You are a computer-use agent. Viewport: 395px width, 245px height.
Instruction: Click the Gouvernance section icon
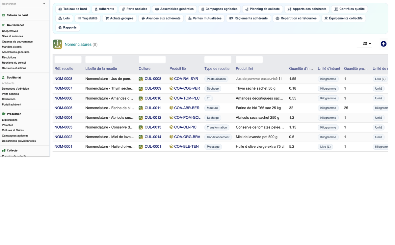pyautogui.click(x=4, y=25)
